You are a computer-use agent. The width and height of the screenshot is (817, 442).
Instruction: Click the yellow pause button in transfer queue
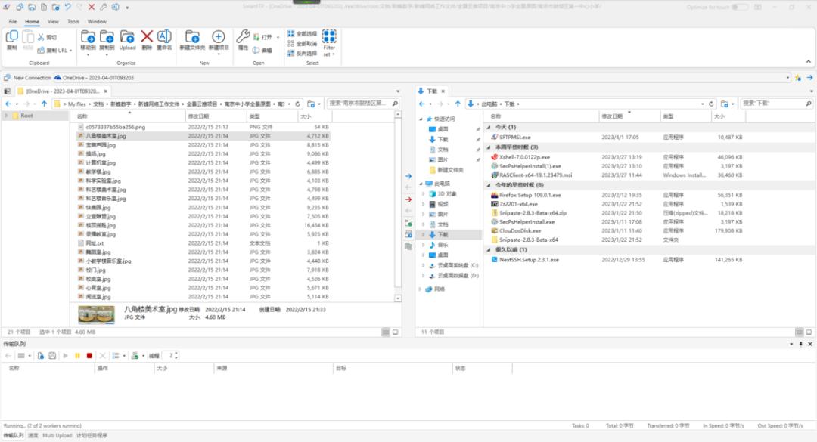78,356
